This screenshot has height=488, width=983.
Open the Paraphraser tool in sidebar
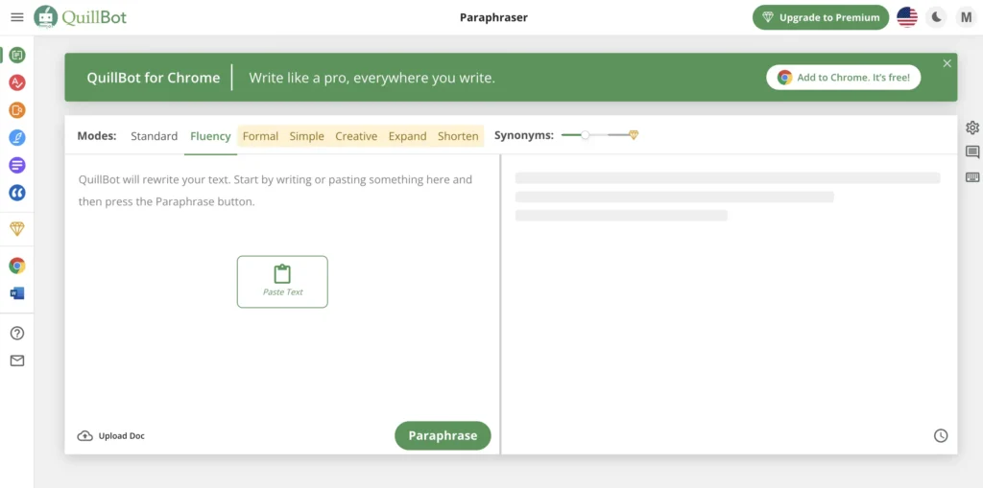[17, 55]
